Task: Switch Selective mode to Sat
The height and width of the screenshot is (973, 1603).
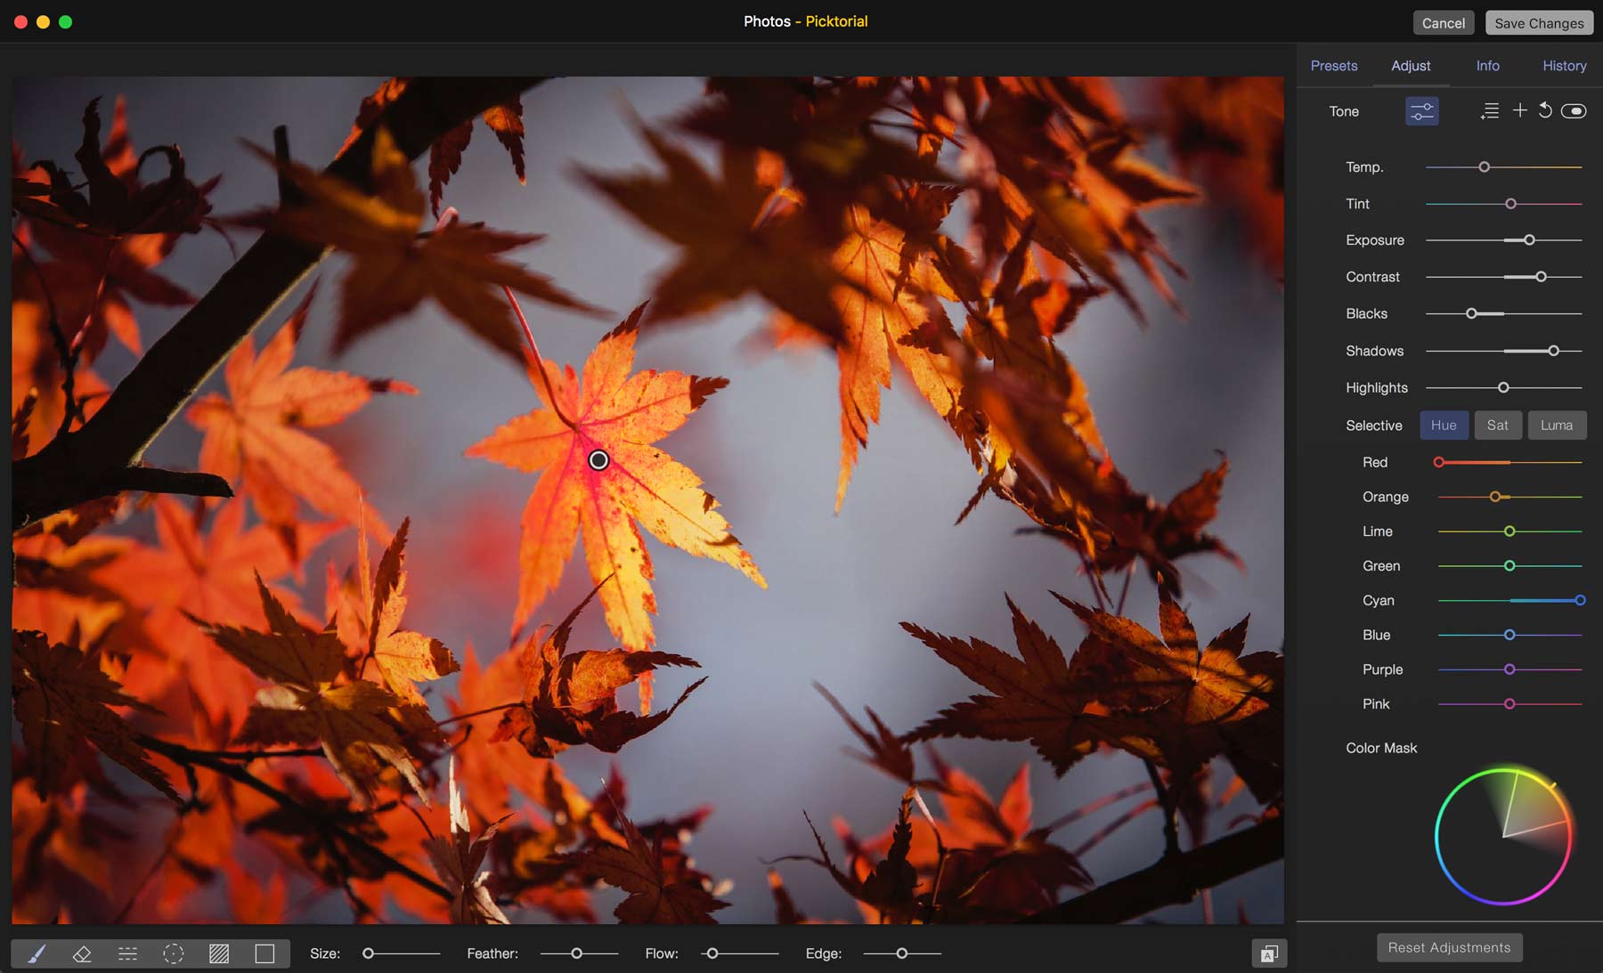Action: tap(1497, 426)
